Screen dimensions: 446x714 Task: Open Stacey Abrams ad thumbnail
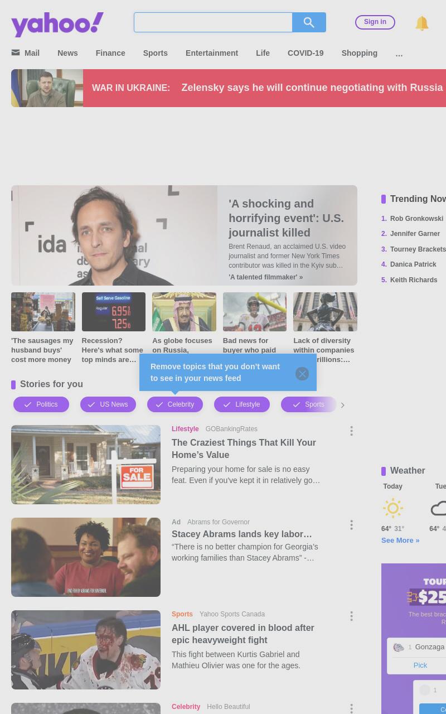[x=86, y=557]
